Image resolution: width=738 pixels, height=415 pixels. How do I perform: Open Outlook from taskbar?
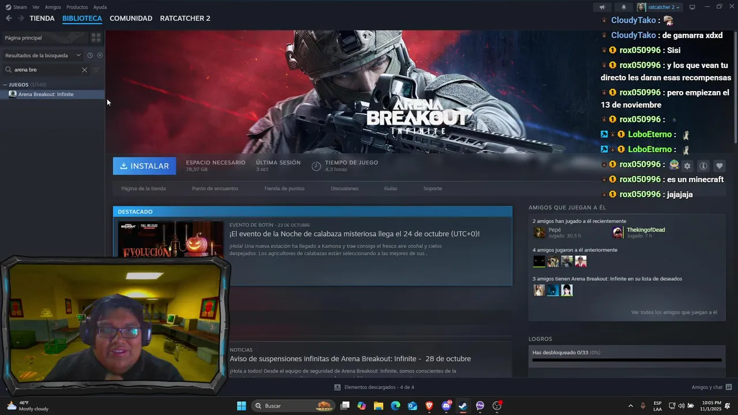[412, 406]
